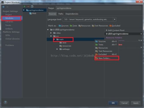144x108 pixels.
Task: Expand the webapp folder arrow
Action: (x=57, y=49)
